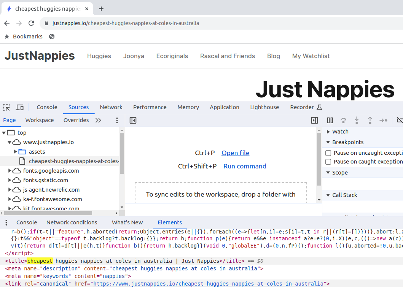
Task: Open the Blog nav link
Action: (274, 56)
